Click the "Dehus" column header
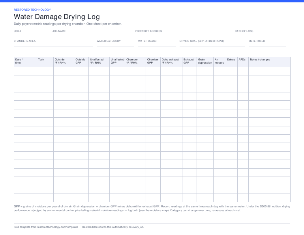 pyautogui.click(x=232, y=62)
